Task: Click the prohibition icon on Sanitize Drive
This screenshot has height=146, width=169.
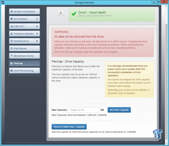Action: click(x=12, y=41)
